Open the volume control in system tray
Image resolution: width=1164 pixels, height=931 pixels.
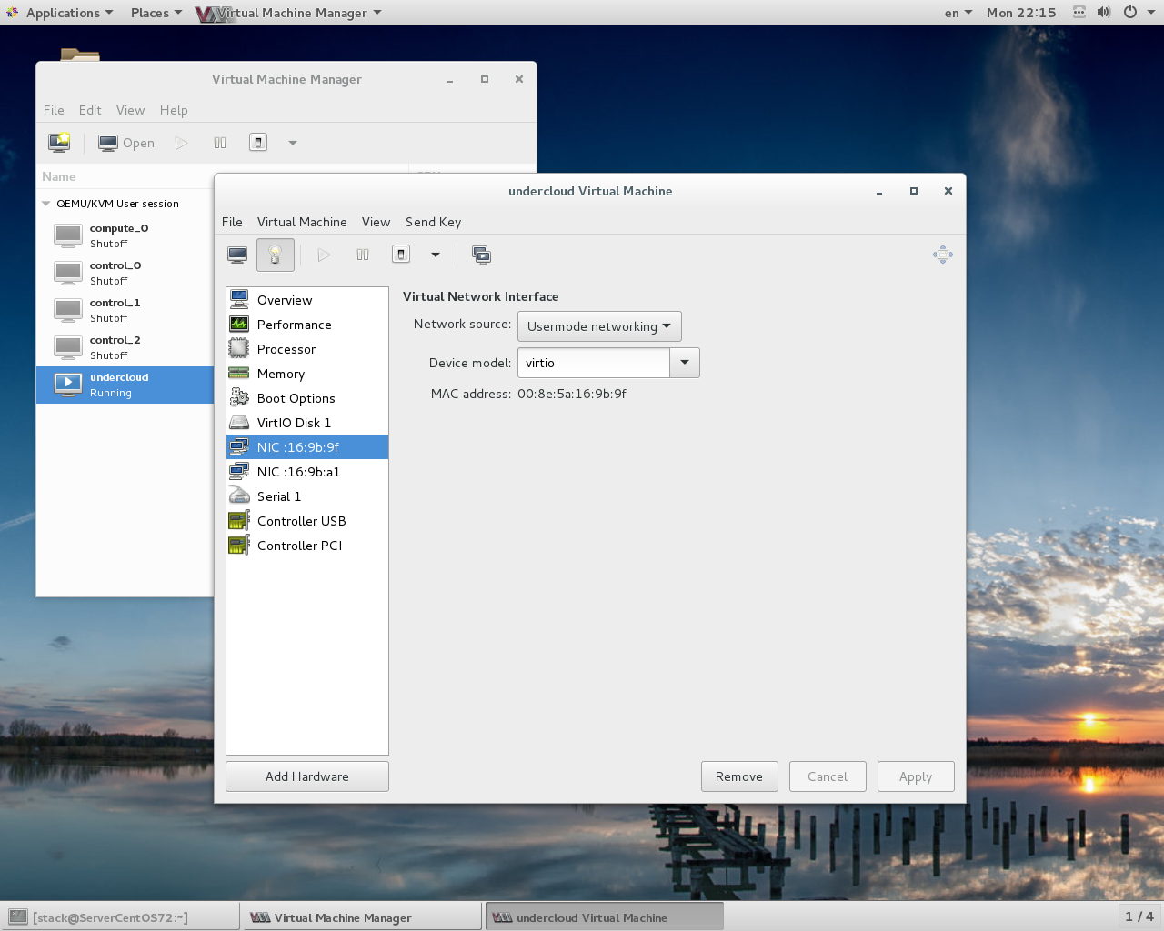coord(1103,12)
